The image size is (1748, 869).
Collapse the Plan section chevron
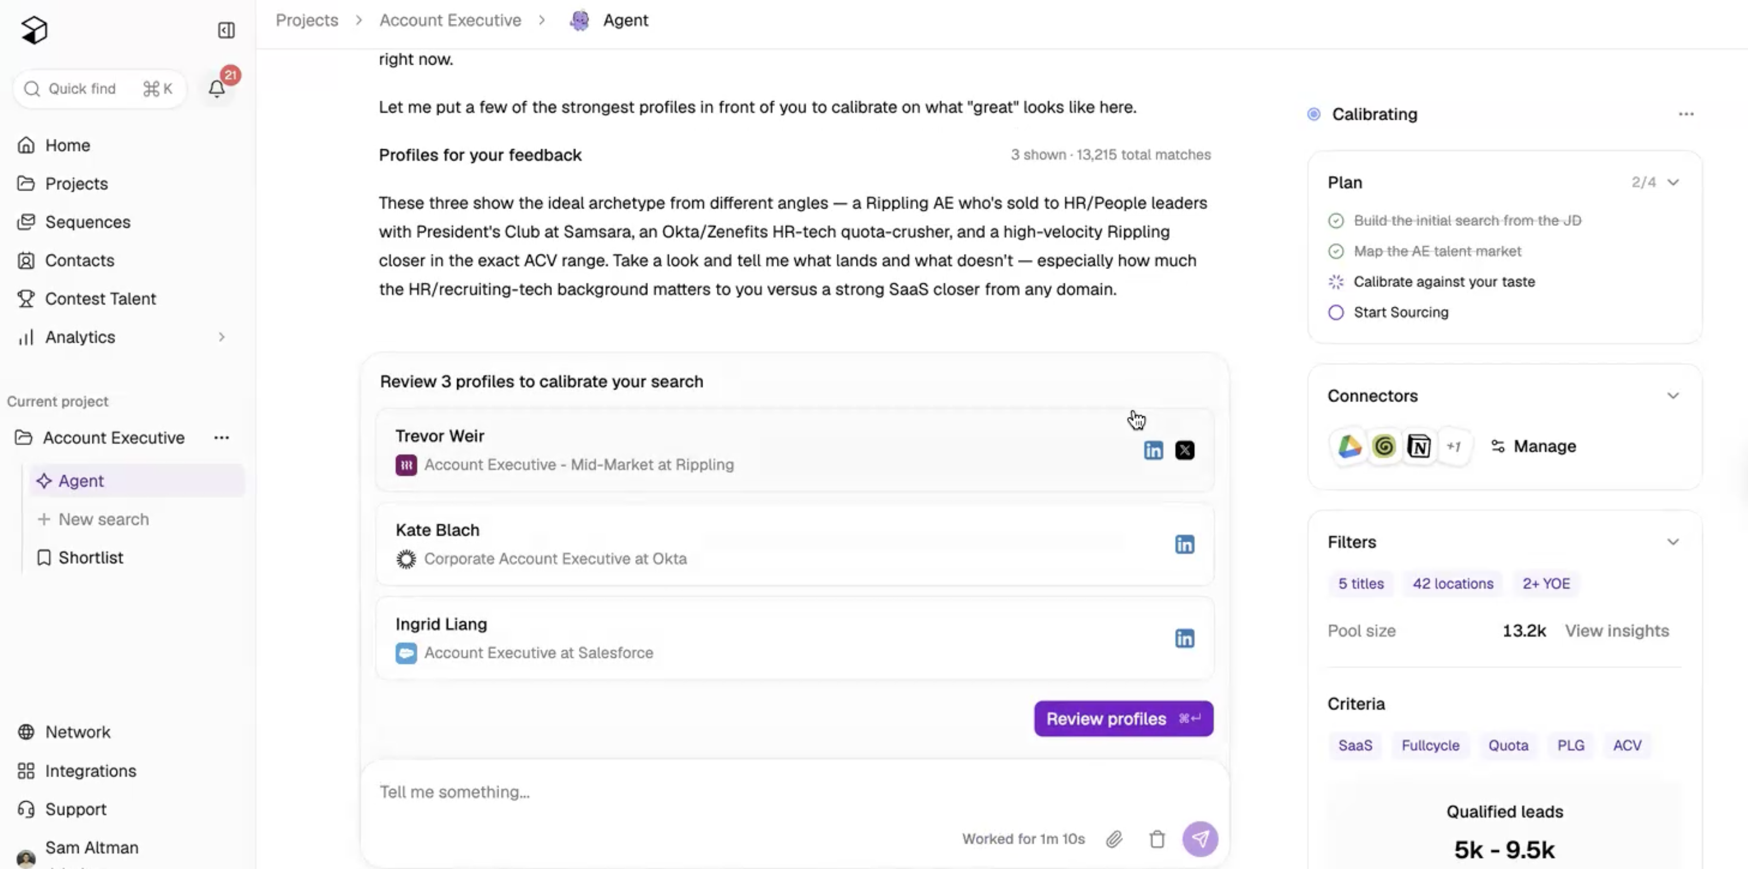click(x=1673, y=183)
